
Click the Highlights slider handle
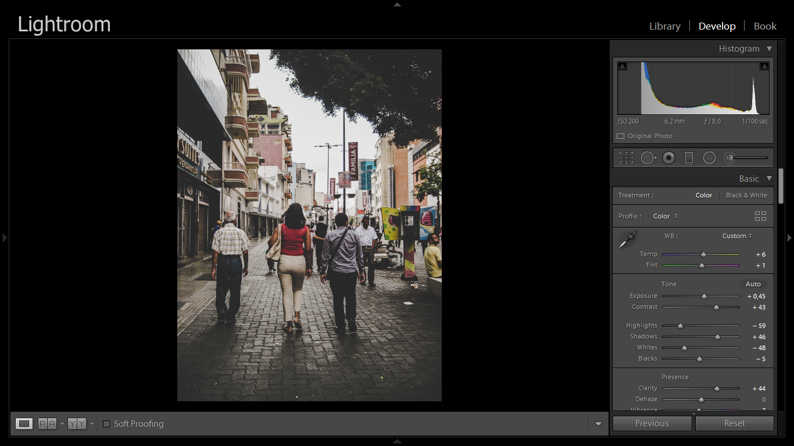(x=680, y=326)
